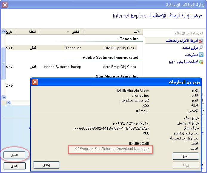The image size is (207, 173).
Task: Click the Tonec Inc. group header
Action: pos(129,39)
